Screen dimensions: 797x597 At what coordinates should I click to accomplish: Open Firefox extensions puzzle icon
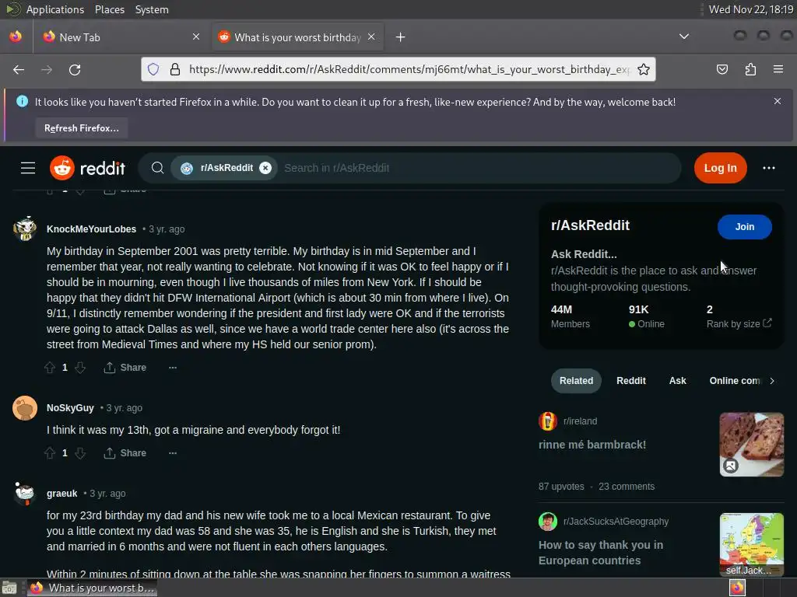coord(750,69)
